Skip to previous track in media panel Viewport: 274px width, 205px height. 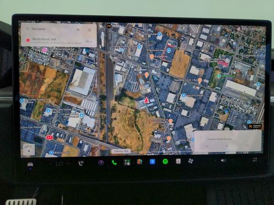[207, 146]
